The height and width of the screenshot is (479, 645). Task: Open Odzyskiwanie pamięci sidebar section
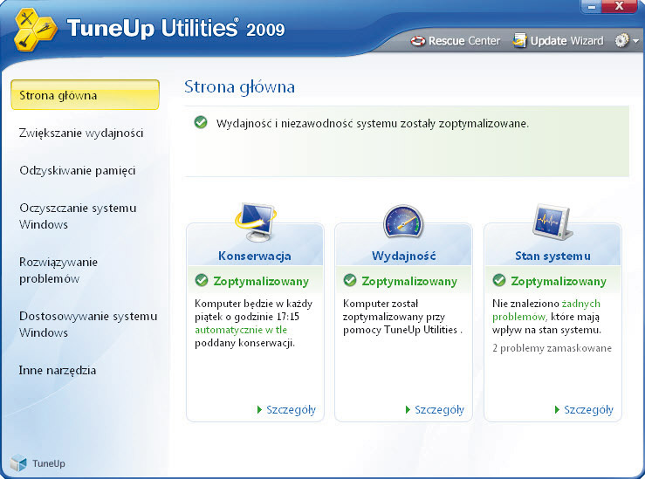click(78, 170)
